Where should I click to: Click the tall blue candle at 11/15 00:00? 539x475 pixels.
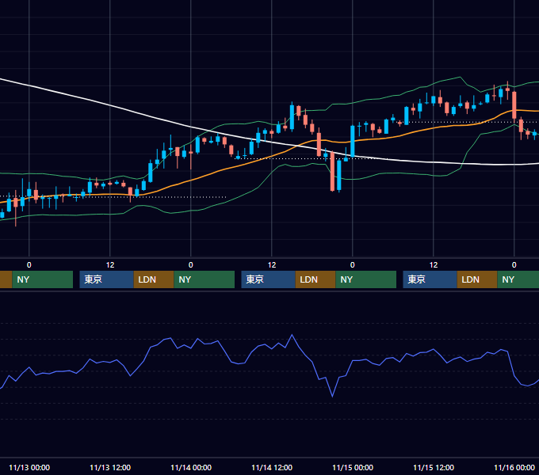click(353, 142)
